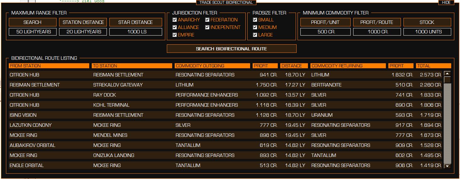Click the Station Distance button

coord(83,22)
